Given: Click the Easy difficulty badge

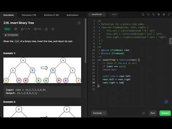Looking at the screenshot, I should point(7,29).
